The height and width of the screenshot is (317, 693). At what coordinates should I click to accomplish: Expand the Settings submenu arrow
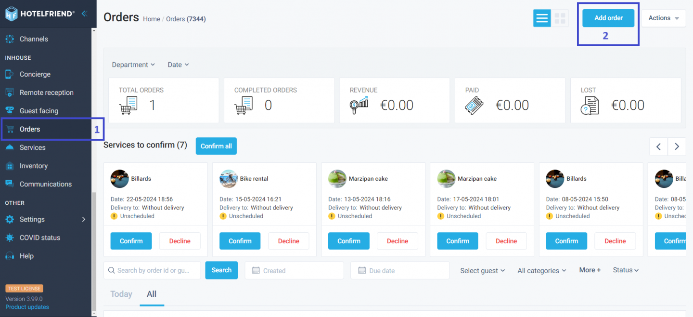(x=83, y=219)
